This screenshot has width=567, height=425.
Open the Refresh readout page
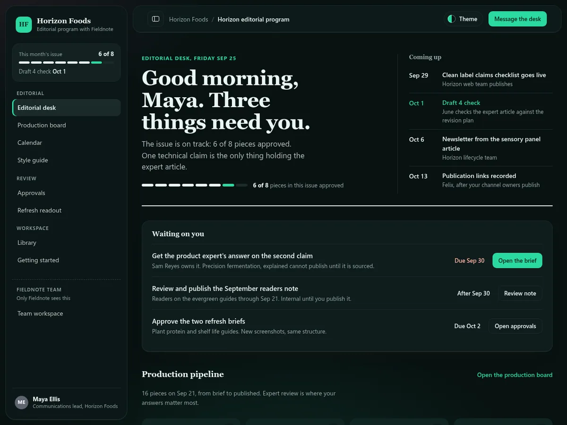pos(66,210)
